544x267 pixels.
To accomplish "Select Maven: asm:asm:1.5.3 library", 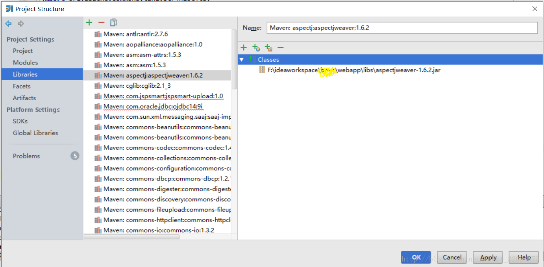I will coord(135,65).
